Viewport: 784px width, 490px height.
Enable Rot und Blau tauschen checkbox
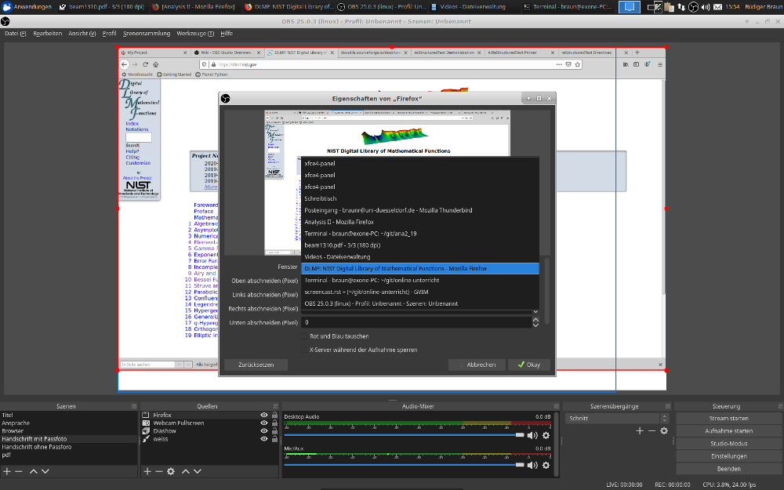[x=304, y=336]
